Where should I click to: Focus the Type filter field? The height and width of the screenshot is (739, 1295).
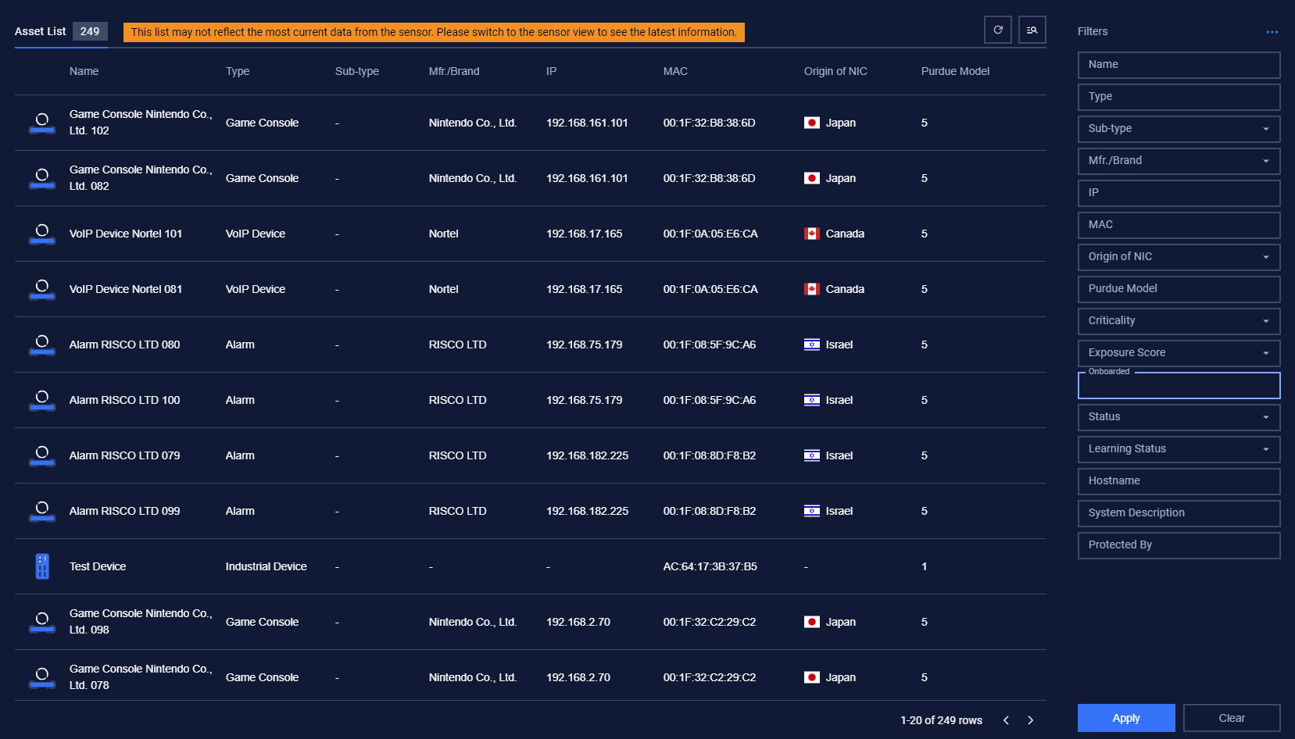coord(1179,97)
